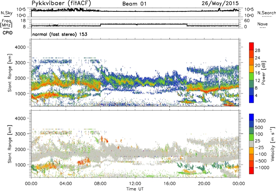Click the frequency step-up at 08:00
Image resolution: width=276 pixels, height=191 pixels.
pyautogui.click(x=100, y=25)
